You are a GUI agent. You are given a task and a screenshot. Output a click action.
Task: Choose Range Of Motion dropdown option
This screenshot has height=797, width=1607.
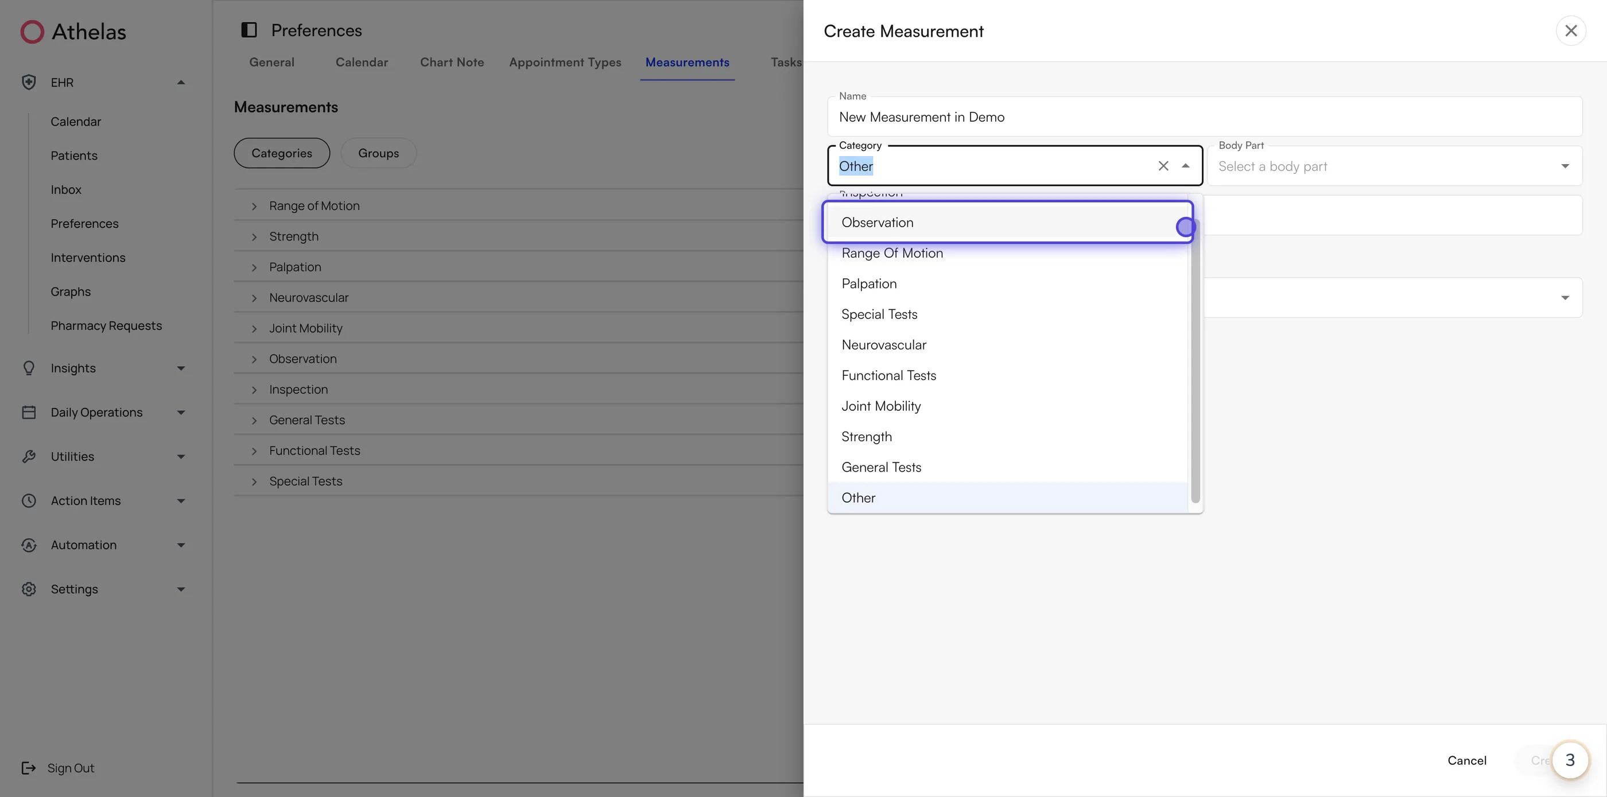pos(1007,252)
